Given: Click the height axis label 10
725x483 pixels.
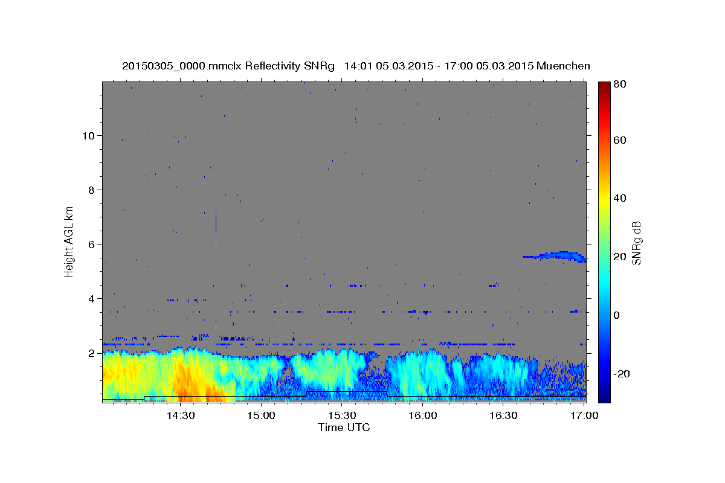Looking at the screenshot, I should tap(88, 135).
